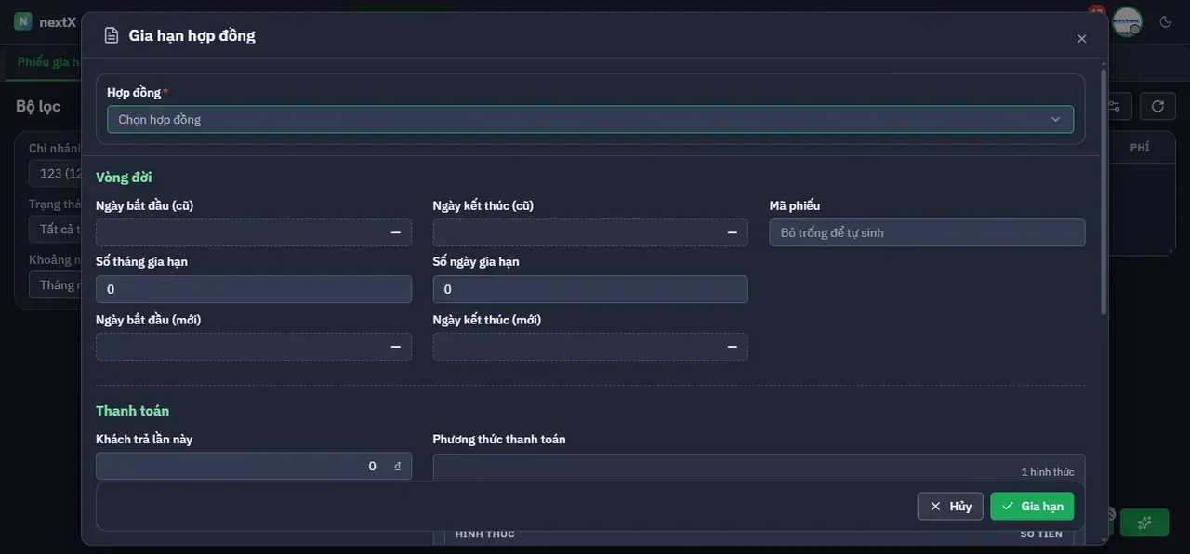This screenshot has width=1190, height=554.
Task: Click the Vòng đời section heading
Action: tap(124, 177)
